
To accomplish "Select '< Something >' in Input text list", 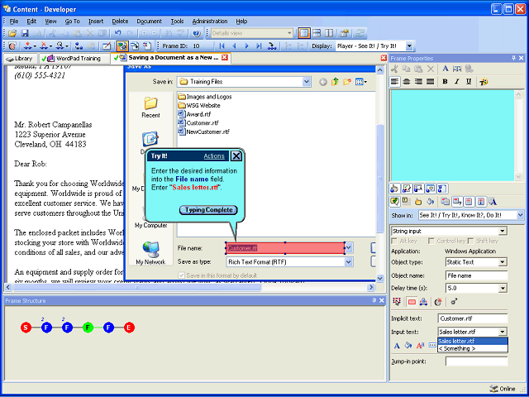I will coord(472,348).
